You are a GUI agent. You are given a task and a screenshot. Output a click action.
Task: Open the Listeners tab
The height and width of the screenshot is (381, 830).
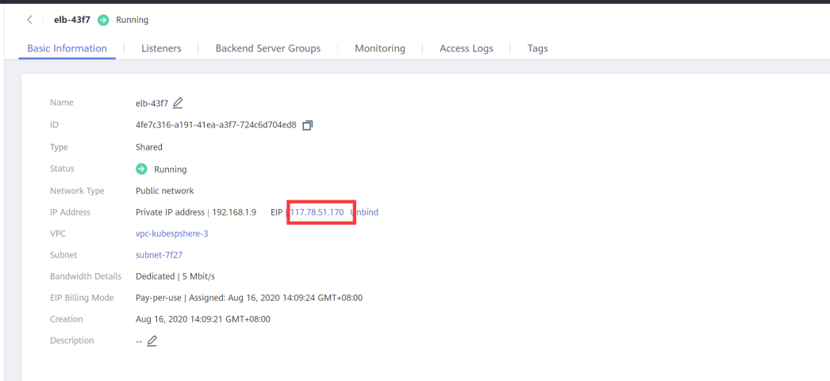(161, 48)
